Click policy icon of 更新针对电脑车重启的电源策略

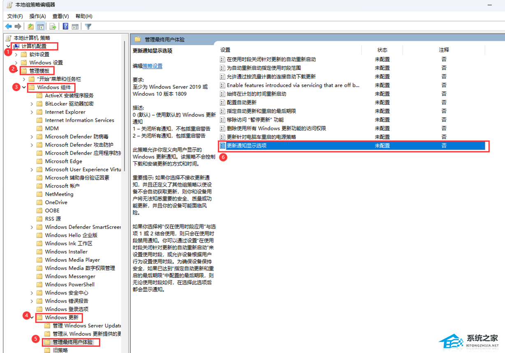222,137
